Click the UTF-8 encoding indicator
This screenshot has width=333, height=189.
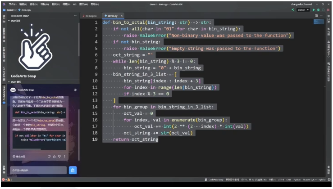point(281,180)
